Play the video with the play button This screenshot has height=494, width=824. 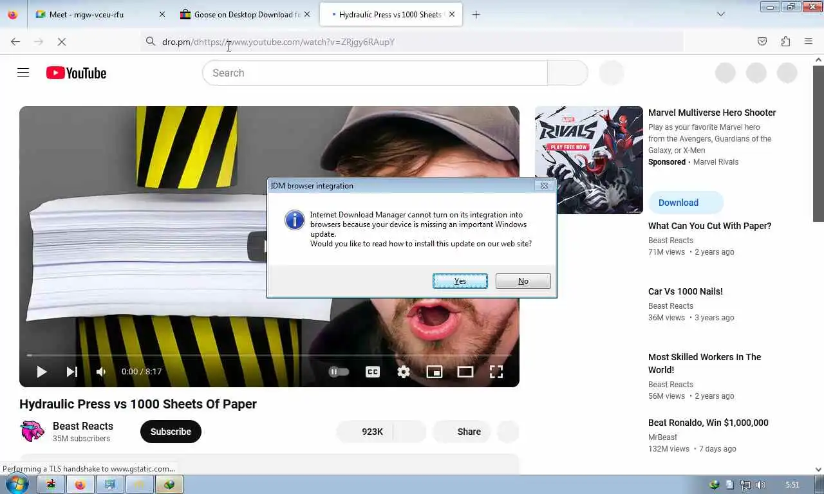coord(41,372)
